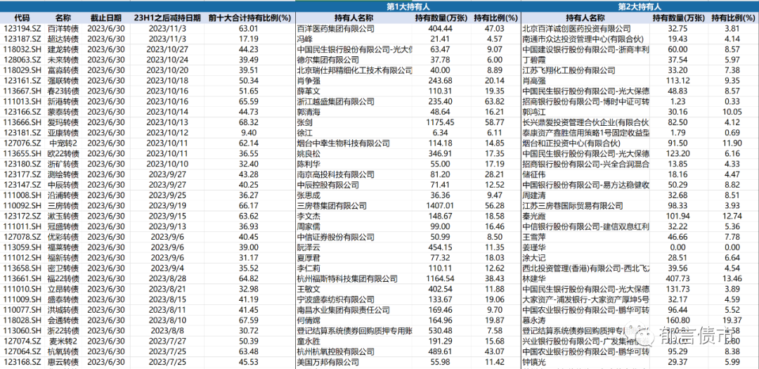The width and height of the screenshot is (759, 369).
Task: Click second holder cell 郭鸿江
Action: [x=535, y=112]
